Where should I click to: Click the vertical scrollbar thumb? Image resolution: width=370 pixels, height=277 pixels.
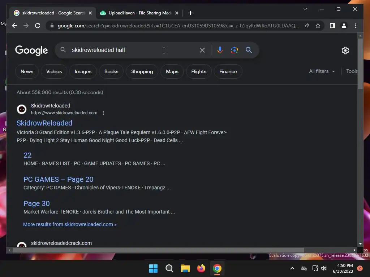click(x=360, y=63)
